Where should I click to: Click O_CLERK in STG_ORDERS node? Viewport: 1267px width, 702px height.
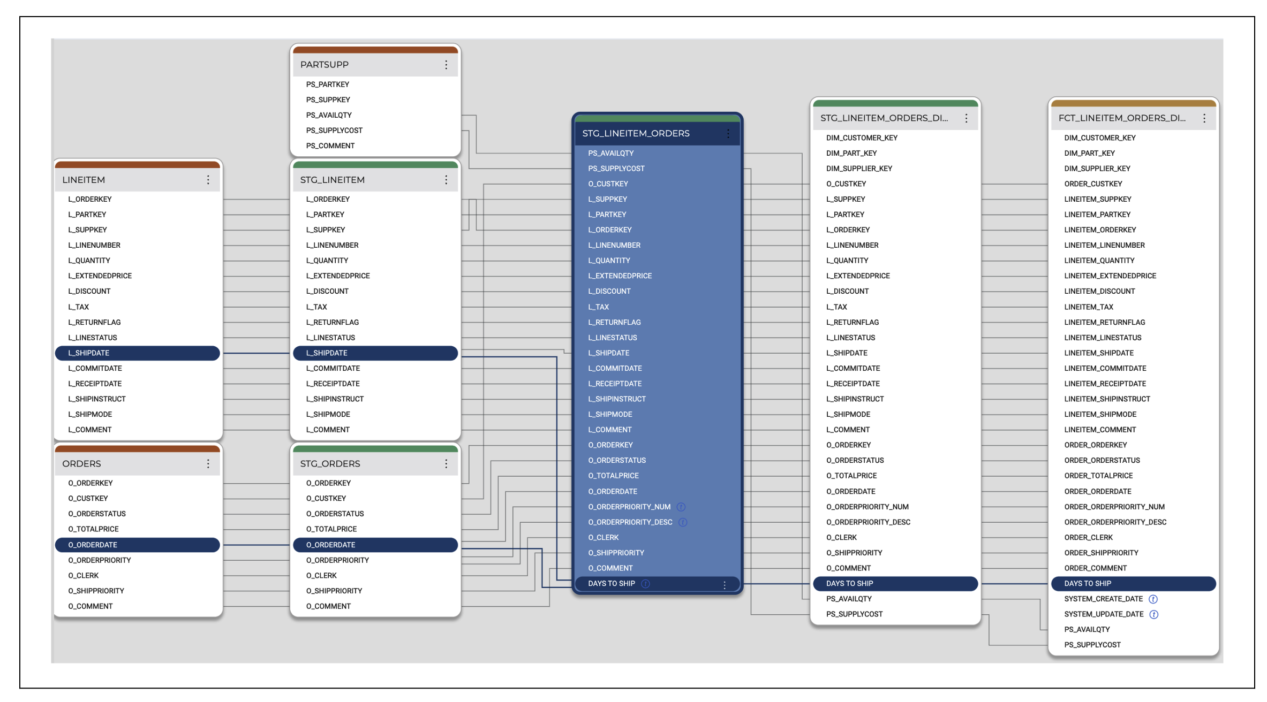(x=321, y=576)
